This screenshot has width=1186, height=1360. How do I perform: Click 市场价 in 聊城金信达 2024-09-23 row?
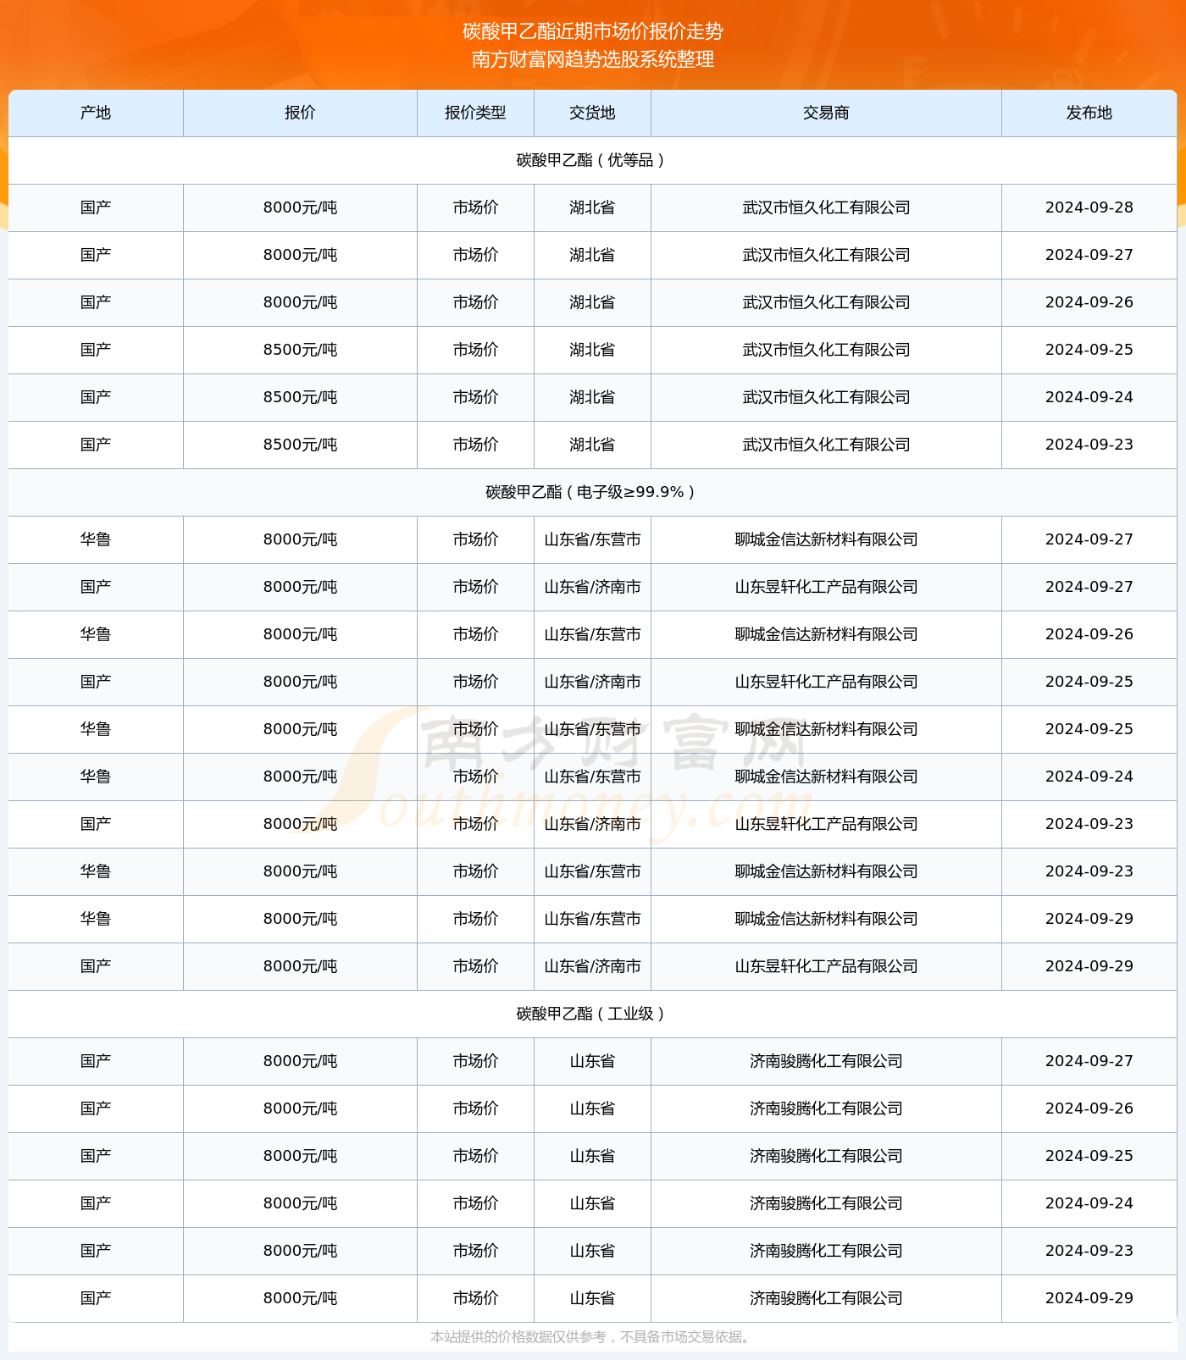pyautogui.click(x=475, y=871)
